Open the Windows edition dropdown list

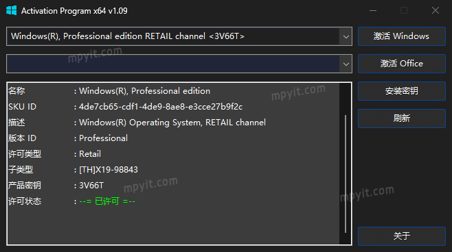pyautogui.click(x=346, y=36)
